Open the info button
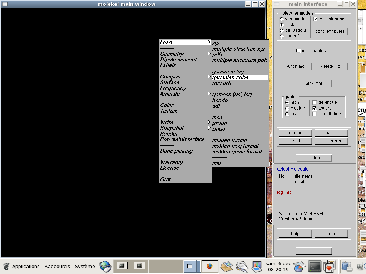The width and height of the screenshot is (366, 274). point(331,234)
